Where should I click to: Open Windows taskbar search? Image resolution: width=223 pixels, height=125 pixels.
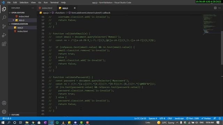(9, 123)
